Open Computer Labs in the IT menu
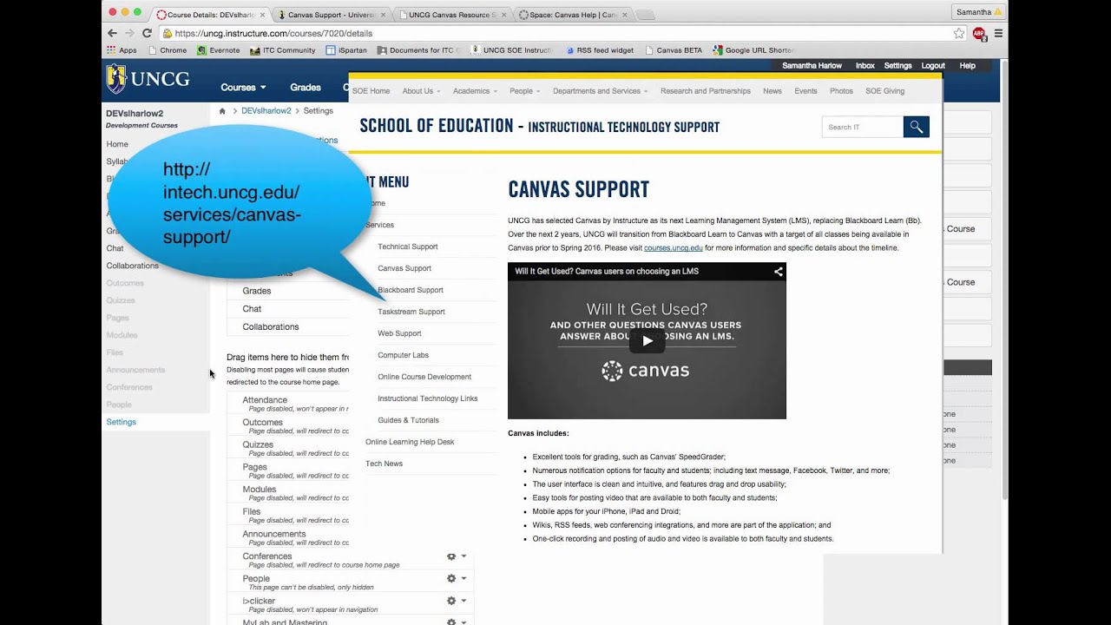Screen dimensions: 1111x625 (x=403, y=355)
